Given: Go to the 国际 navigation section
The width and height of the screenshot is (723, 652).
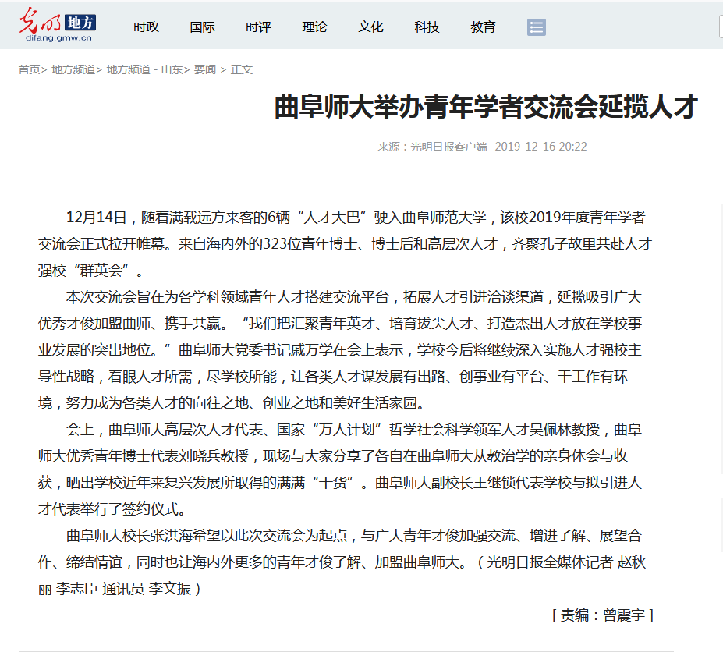Looking at the screenshot, I should click(202, 27).
